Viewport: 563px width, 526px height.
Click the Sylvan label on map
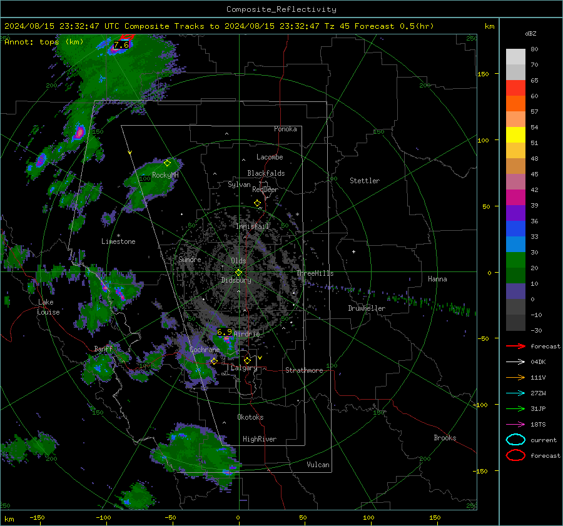click(x=239, y=185)
